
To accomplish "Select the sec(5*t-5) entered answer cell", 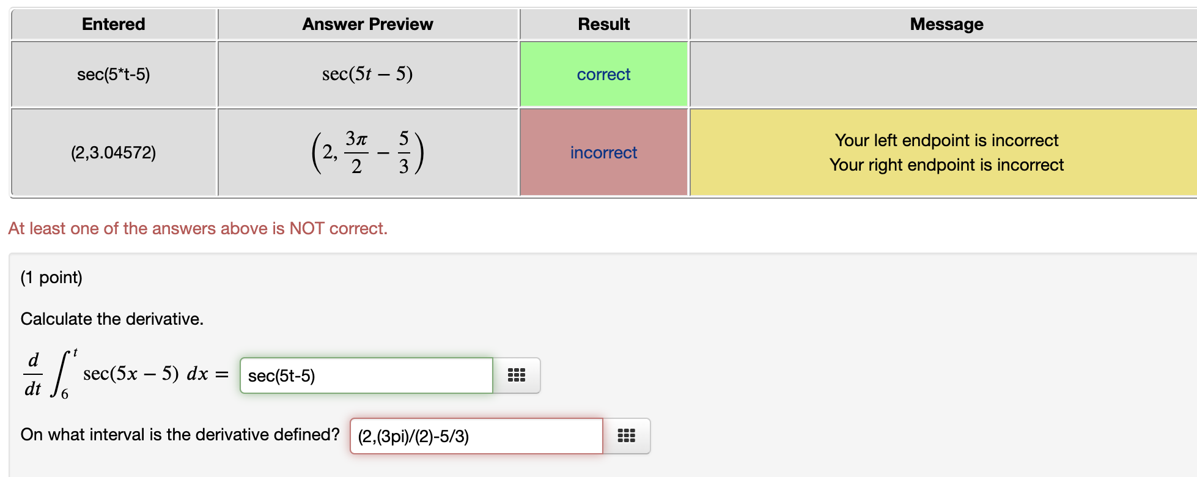I will pyautogui.click(x=113, y=74).
